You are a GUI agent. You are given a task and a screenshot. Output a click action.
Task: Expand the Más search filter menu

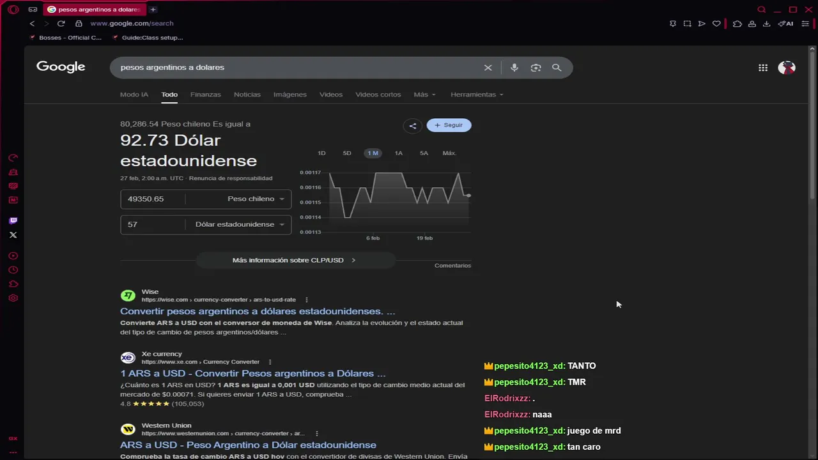pos(424,95)
